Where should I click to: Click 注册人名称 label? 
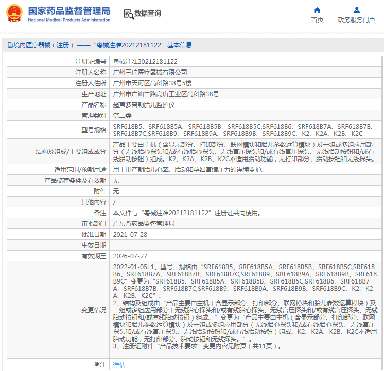91,73
